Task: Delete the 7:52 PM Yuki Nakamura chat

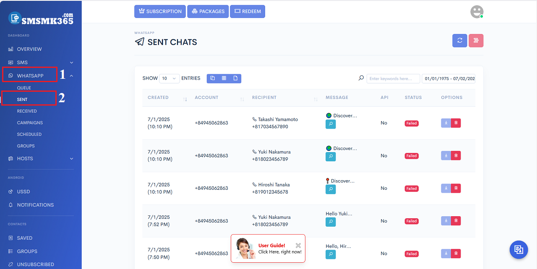Action: click(456, 221)
